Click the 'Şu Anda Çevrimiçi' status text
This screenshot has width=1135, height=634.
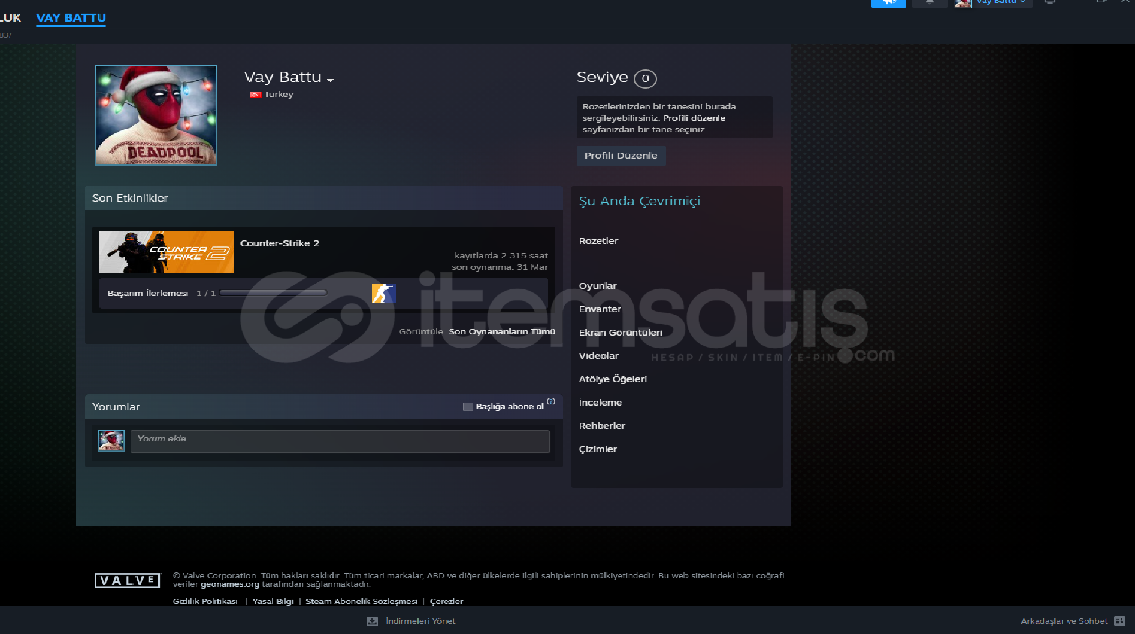point(639,201)
